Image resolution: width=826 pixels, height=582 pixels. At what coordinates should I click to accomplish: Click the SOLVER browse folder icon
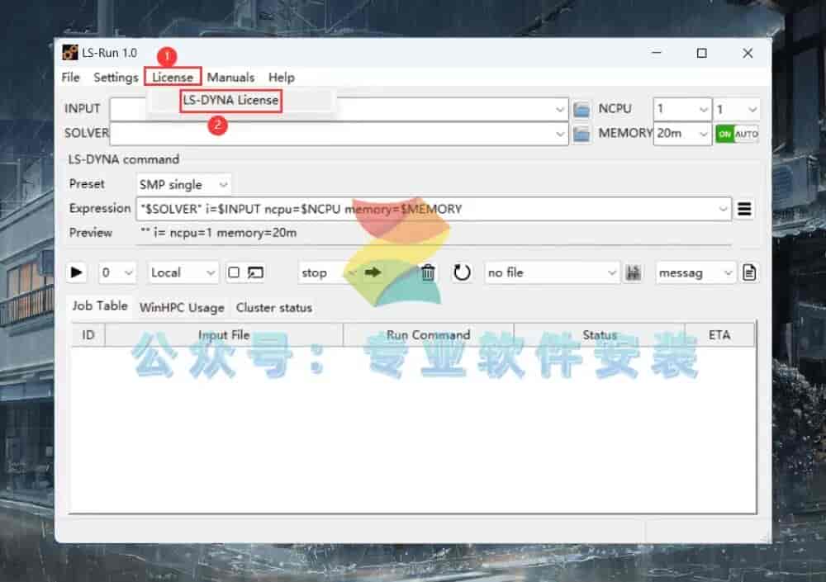tap(581, 134)
